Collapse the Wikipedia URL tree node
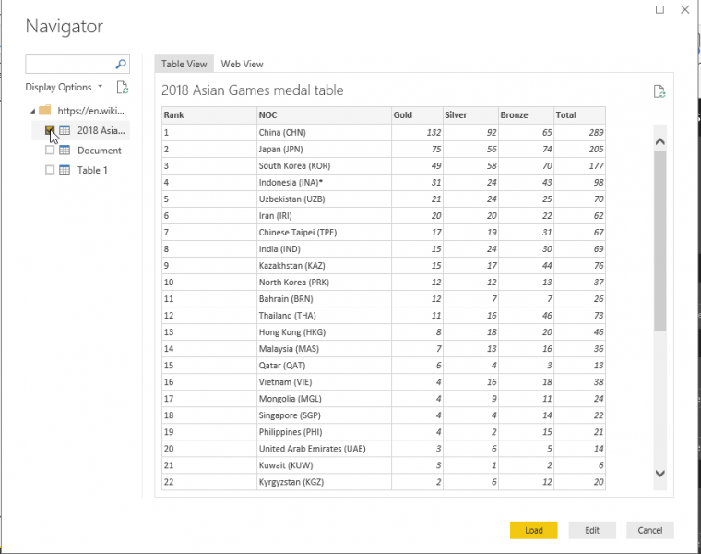 click(x=30, y=111)
